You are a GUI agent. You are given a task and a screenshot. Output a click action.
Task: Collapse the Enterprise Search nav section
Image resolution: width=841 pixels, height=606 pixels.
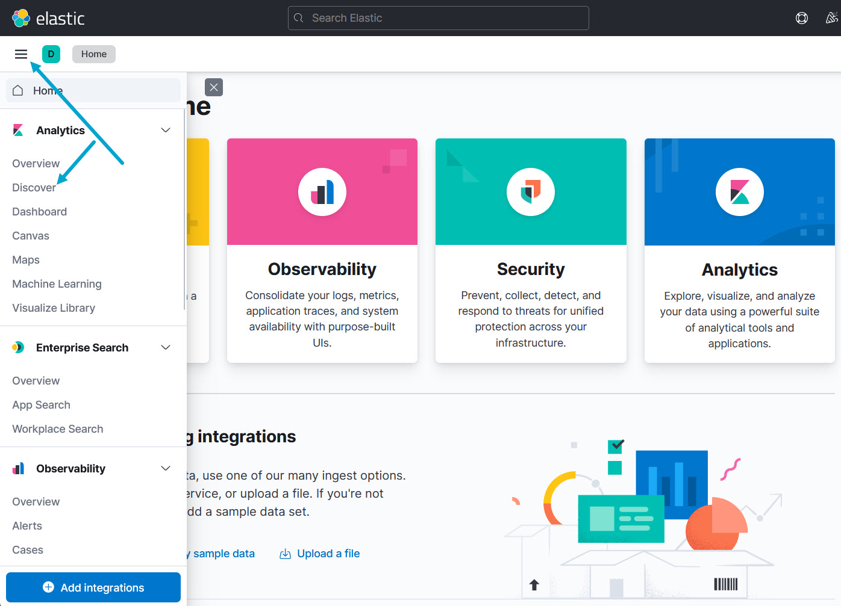click(166, 348)
